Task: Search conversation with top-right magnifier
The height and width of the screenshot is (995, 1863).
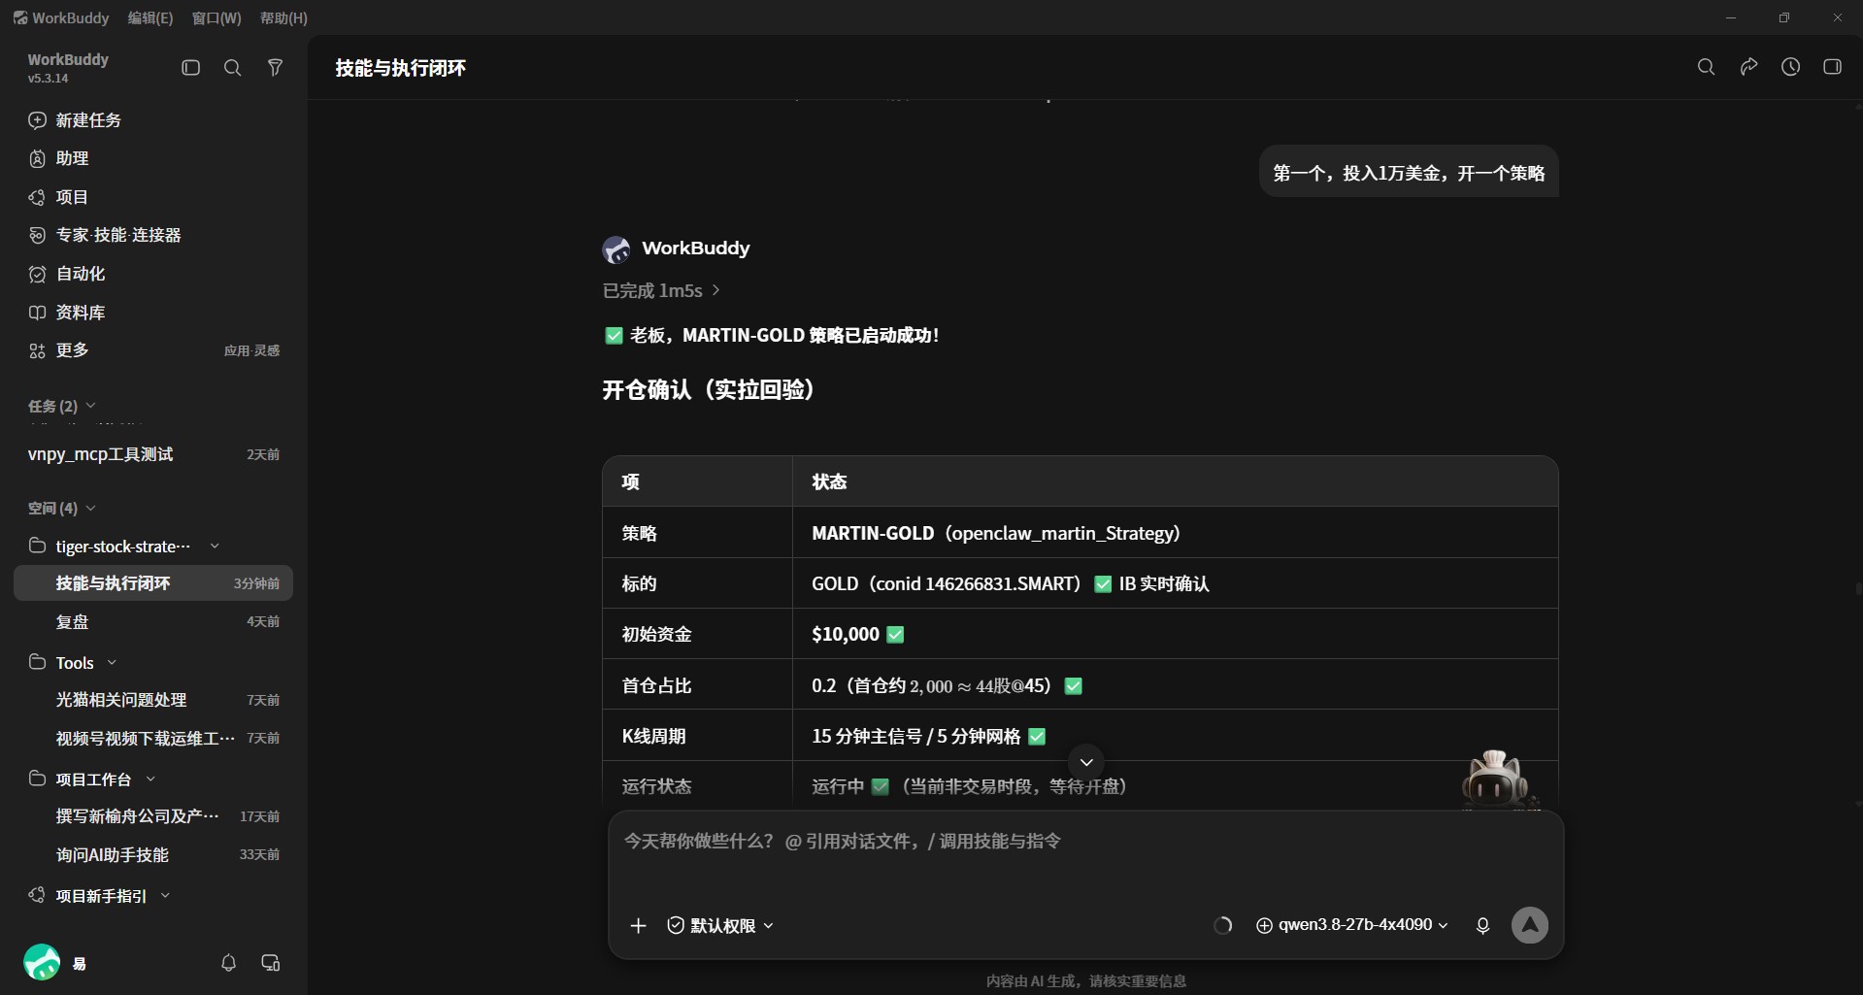Action: click(x=1706, y=67)
